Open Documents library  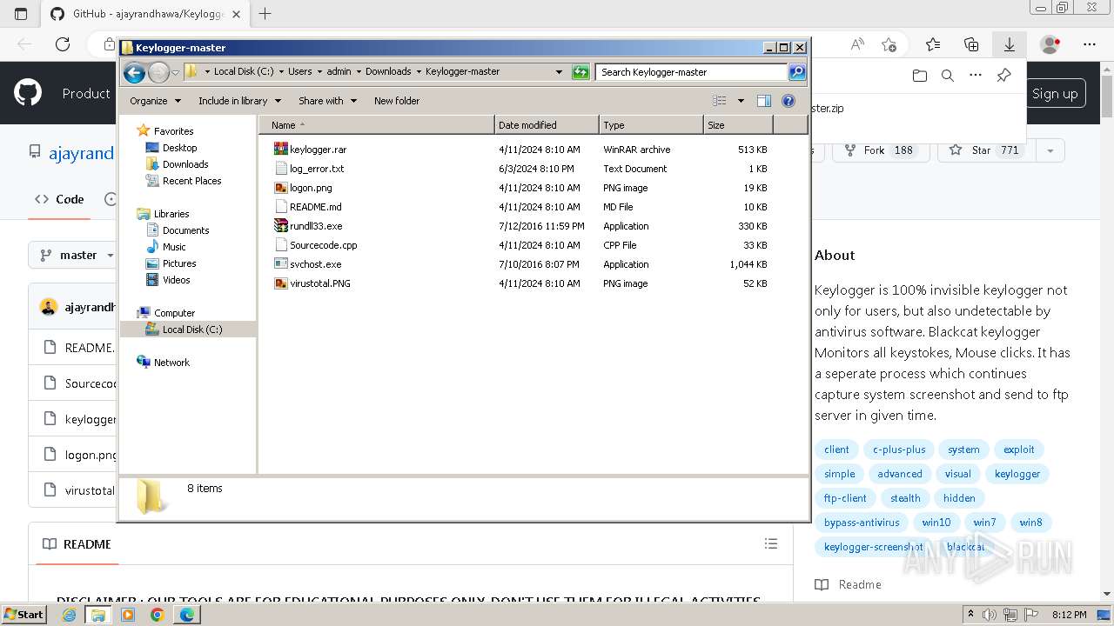[185, 230]
